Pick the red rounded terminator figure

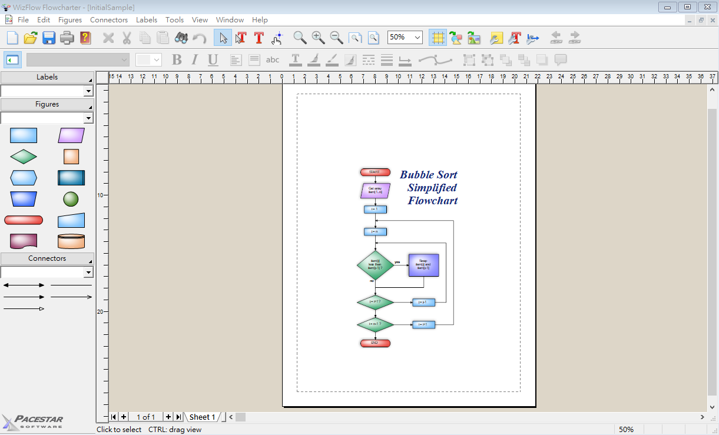point(24,220)
